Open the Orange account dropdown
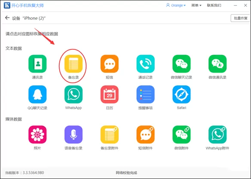 [176, 5]
